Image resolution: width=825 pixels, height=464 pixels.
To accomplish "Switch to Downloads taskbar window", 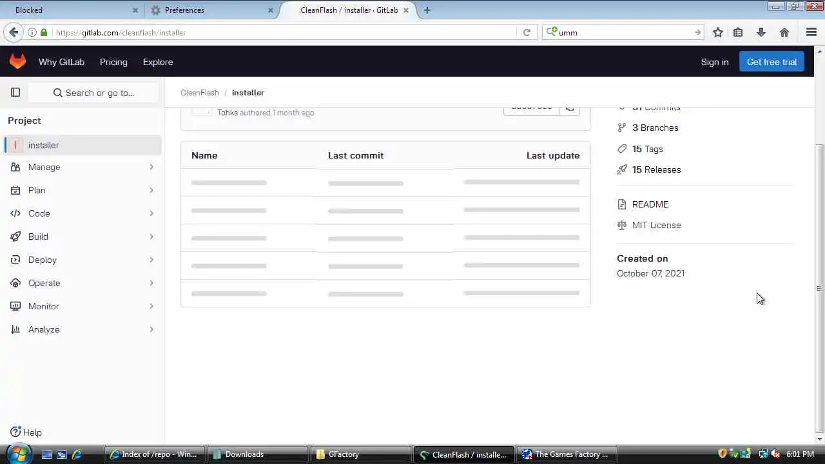I will (258, 454).
